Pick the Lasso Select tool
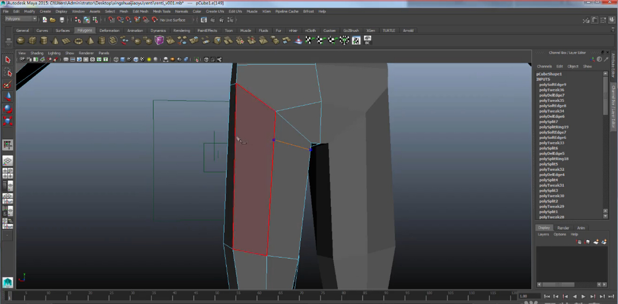Viewport: 618px width, 304px height. pos(7,72)
